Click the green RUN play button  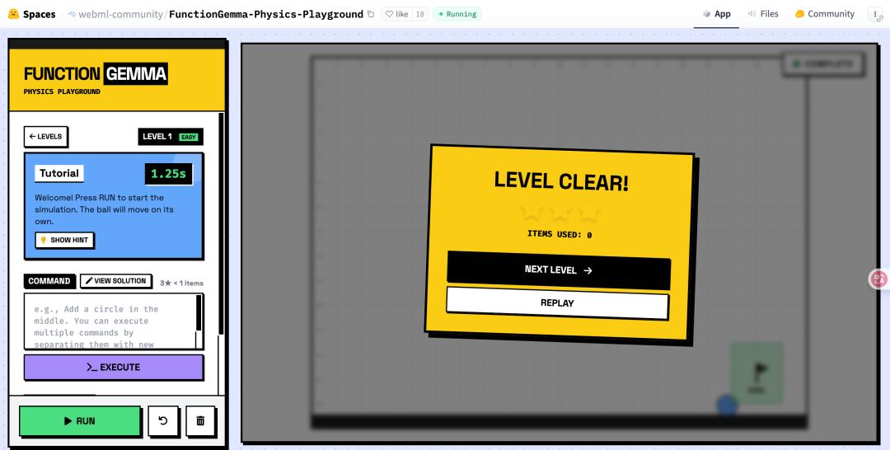point(80,421)
